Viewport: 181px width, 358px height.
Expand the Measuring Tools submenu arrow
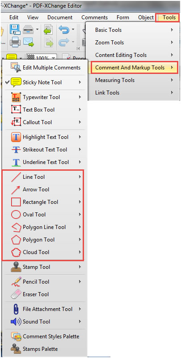[172, 80]
